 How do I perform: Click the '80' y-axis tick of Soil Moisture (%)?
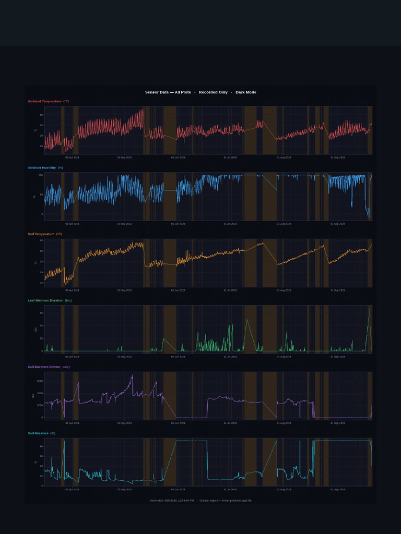pyautogui.click(x=41, y=446)
